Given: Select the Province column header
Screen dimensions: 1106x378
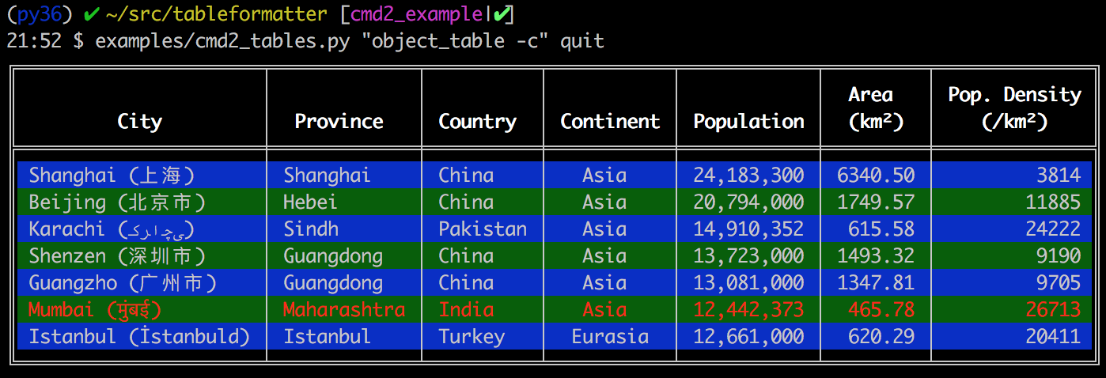Looking at the screenshot, I should 339,121.
